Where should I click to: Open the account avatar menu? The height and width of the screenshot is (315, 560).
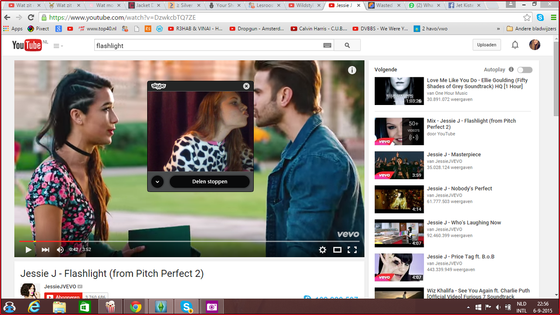tap(535, 45)
